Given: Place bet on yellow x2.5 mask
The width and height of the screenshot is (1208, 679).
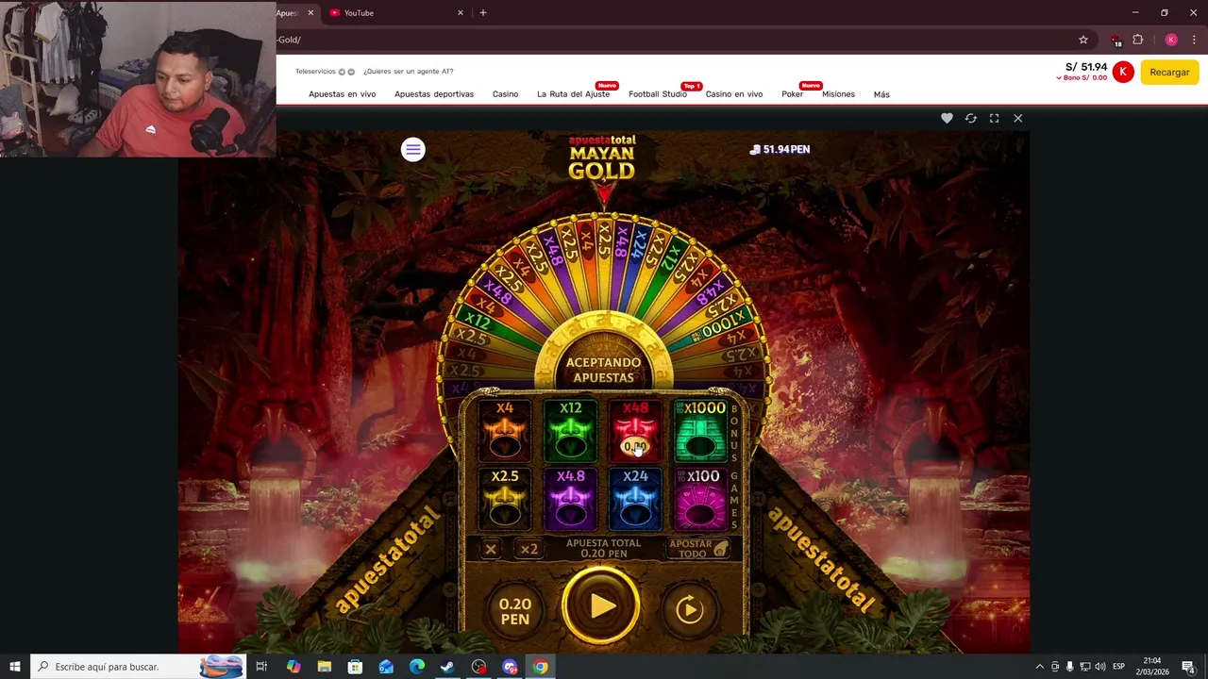Looking at the screenshot, I should coord(505,499).
